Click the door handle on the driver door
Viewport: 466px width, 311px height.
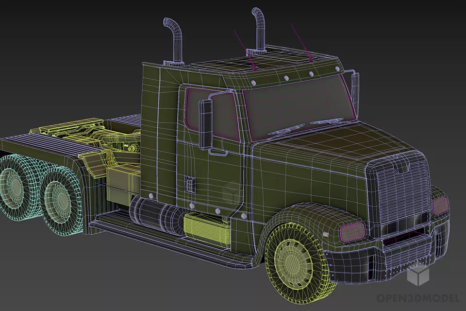pyautogui.click(x=190, y=185)
